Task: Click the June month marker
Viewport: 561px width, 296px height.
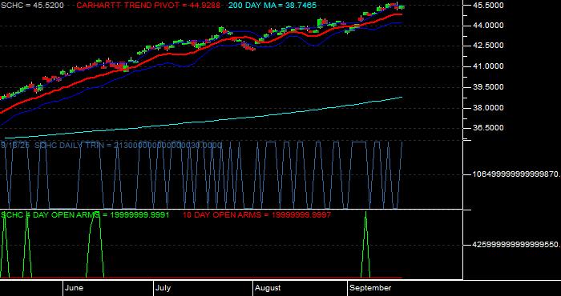Action: (x=75, y=288)
